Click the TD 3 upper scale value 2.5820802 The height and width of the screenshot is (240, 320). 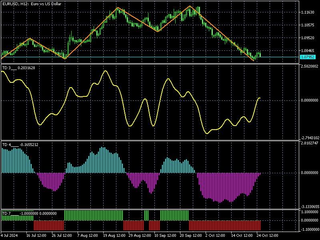[309, 66]
